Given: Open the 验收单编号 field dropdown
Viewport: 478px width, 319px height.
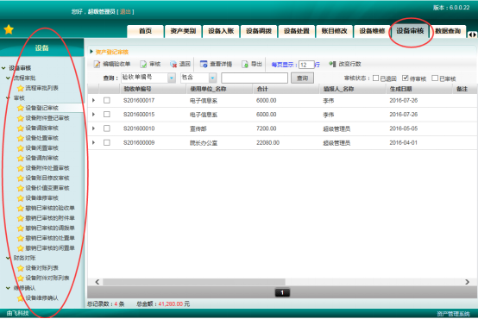Looking at the screenshot, I should click(x=172, y=78).
